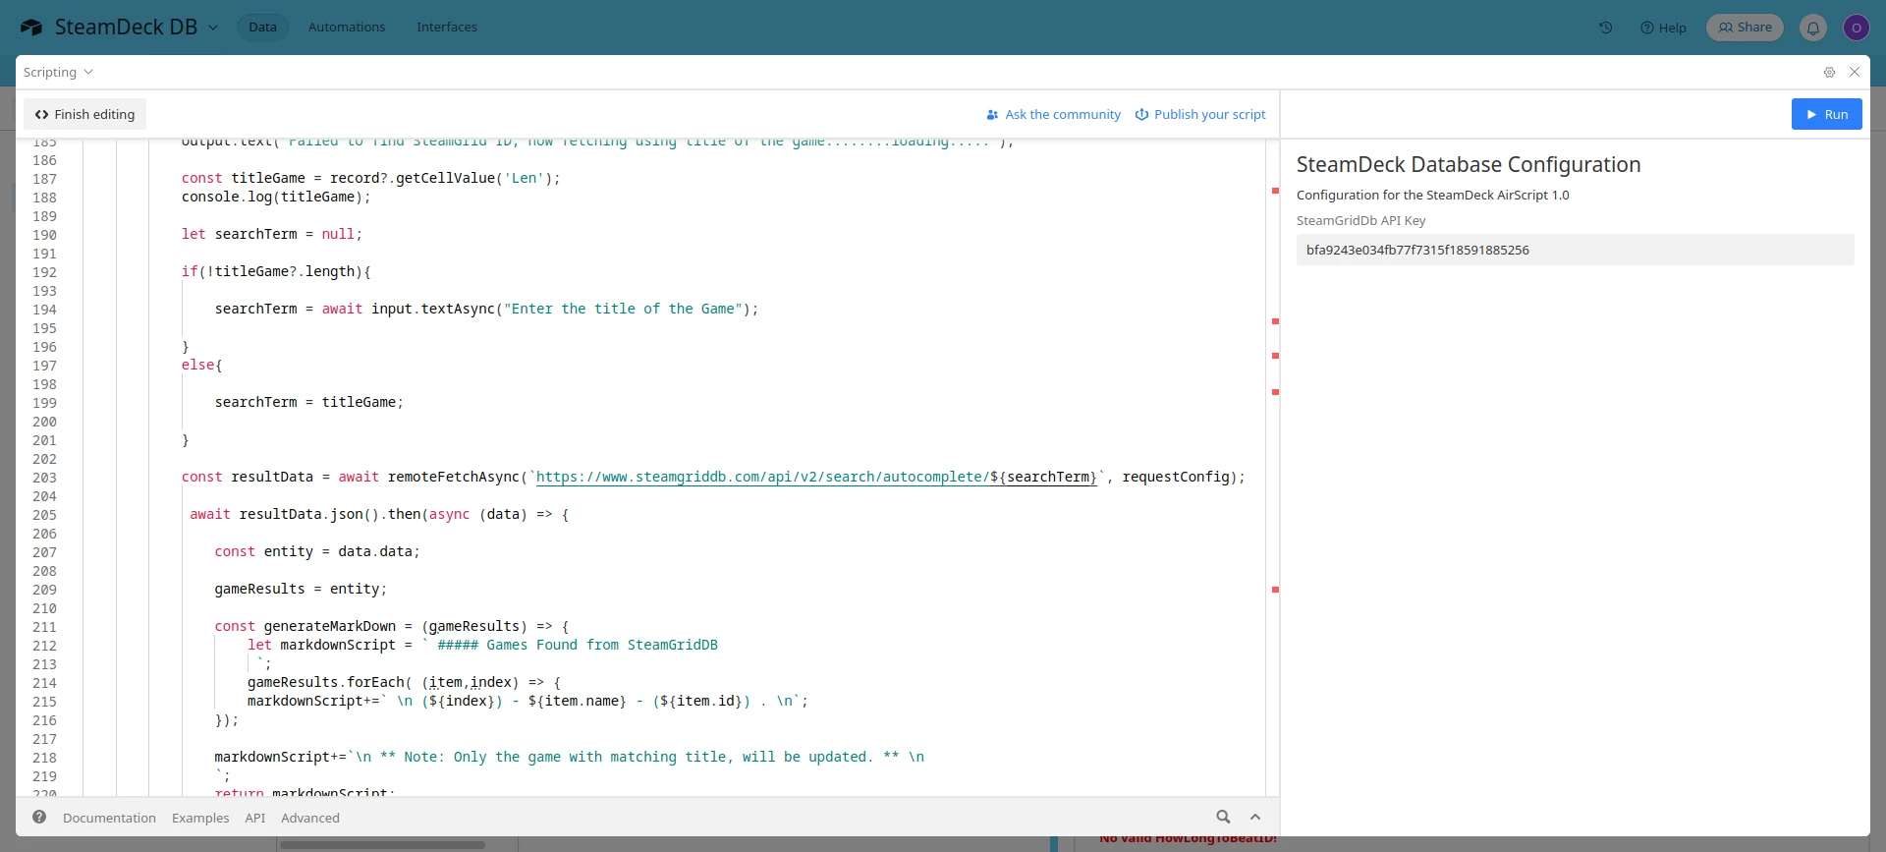The width and height of the screenshot is (1886, 852).
Task: Open the user account avatar
Action: pyautogui.click(x=1856, y=28)
